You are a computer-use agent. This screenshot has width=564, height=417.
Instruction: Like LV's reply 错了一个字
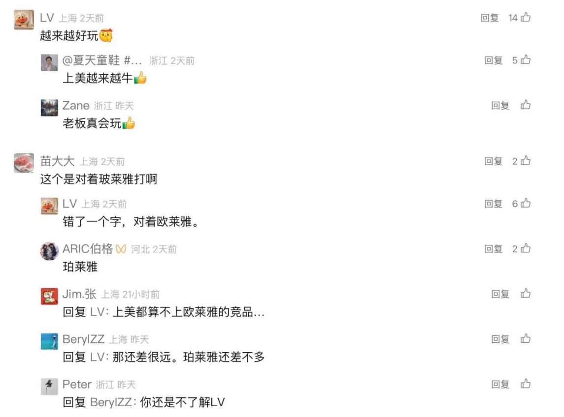526,203
